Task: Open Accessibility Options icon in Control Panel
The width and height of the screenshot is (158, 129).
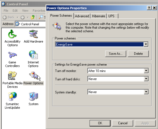Action: 12,34
